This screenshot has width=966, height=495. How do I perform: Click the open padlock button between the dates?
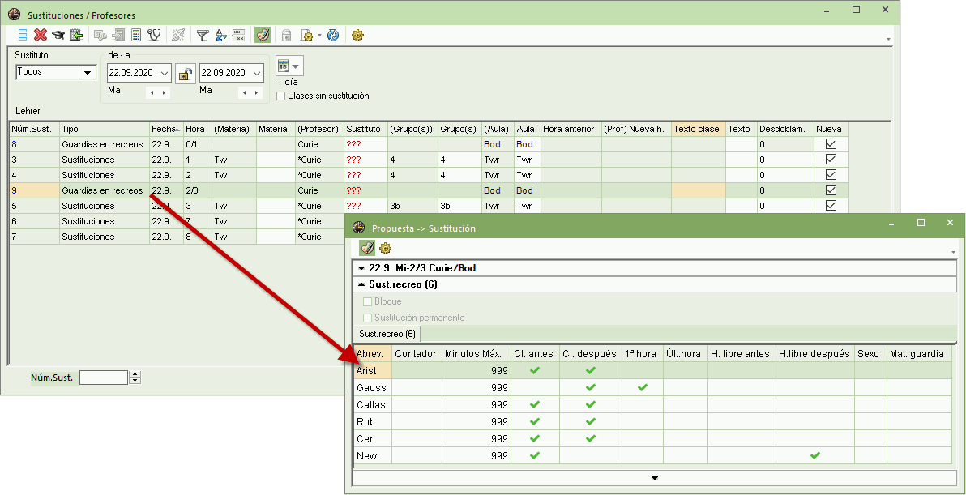(x=185, y=74)
